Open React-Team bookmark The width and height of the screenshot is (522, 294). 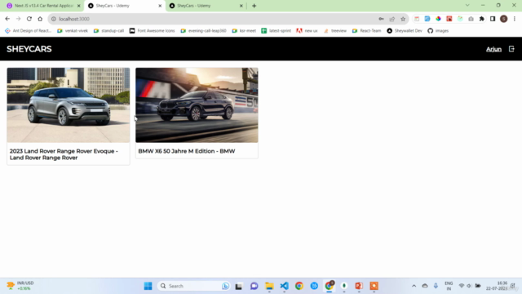click(x=366, y=31)
